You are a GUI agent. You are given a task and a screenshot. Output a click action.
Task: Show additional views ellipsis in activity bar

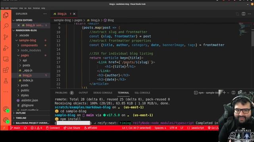(x=6, y=92)
